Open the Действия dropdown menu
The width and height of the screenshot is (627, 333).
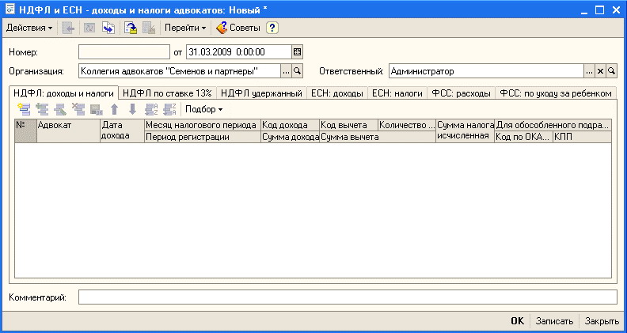click(29, 28)
